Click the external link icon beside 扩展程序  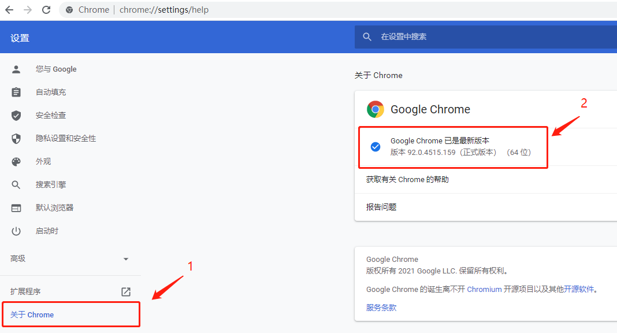coord(126,292)
